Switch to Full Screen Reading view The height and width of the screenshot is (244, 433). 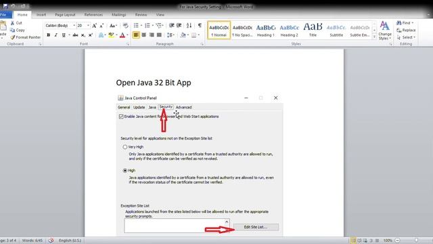[x=359, y=241]
